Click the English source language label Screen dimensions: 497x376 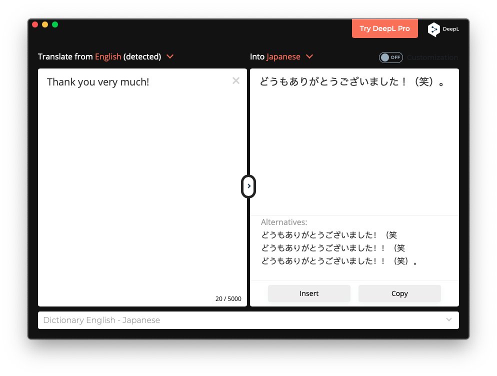pyautogui.click(x=108, y=56)
